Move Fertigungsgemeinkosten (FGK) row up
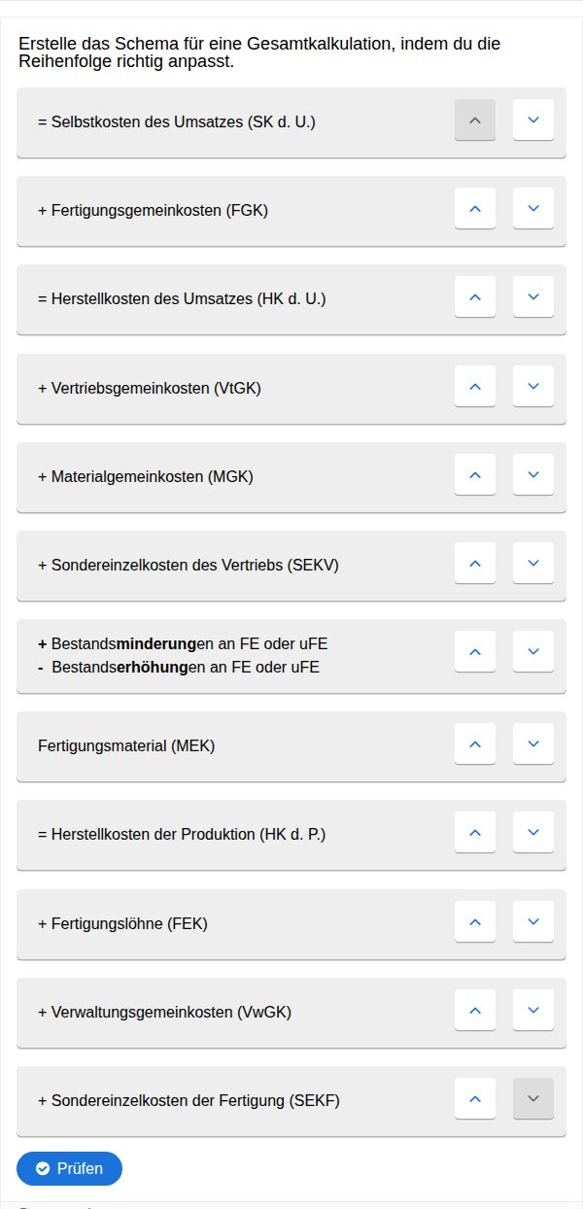The image size is (583, 1209). (475, 209)
